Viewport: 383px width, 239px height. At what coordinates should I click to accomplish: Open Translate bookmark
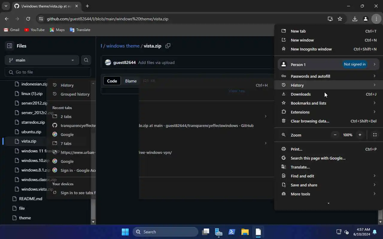[x=80, y=30]
